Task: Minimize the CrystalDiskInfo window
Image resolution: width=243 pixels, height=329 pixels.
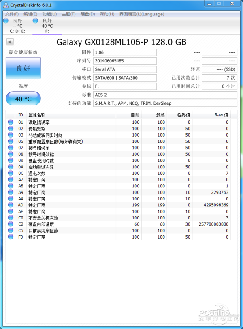Action: 209,4
